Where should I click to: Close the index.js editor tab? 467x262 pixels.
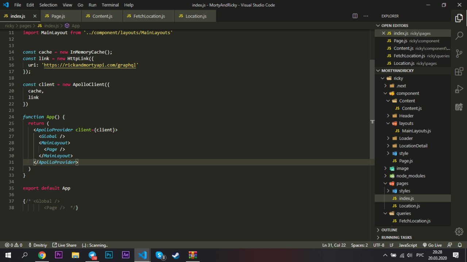tap(35, 16)
